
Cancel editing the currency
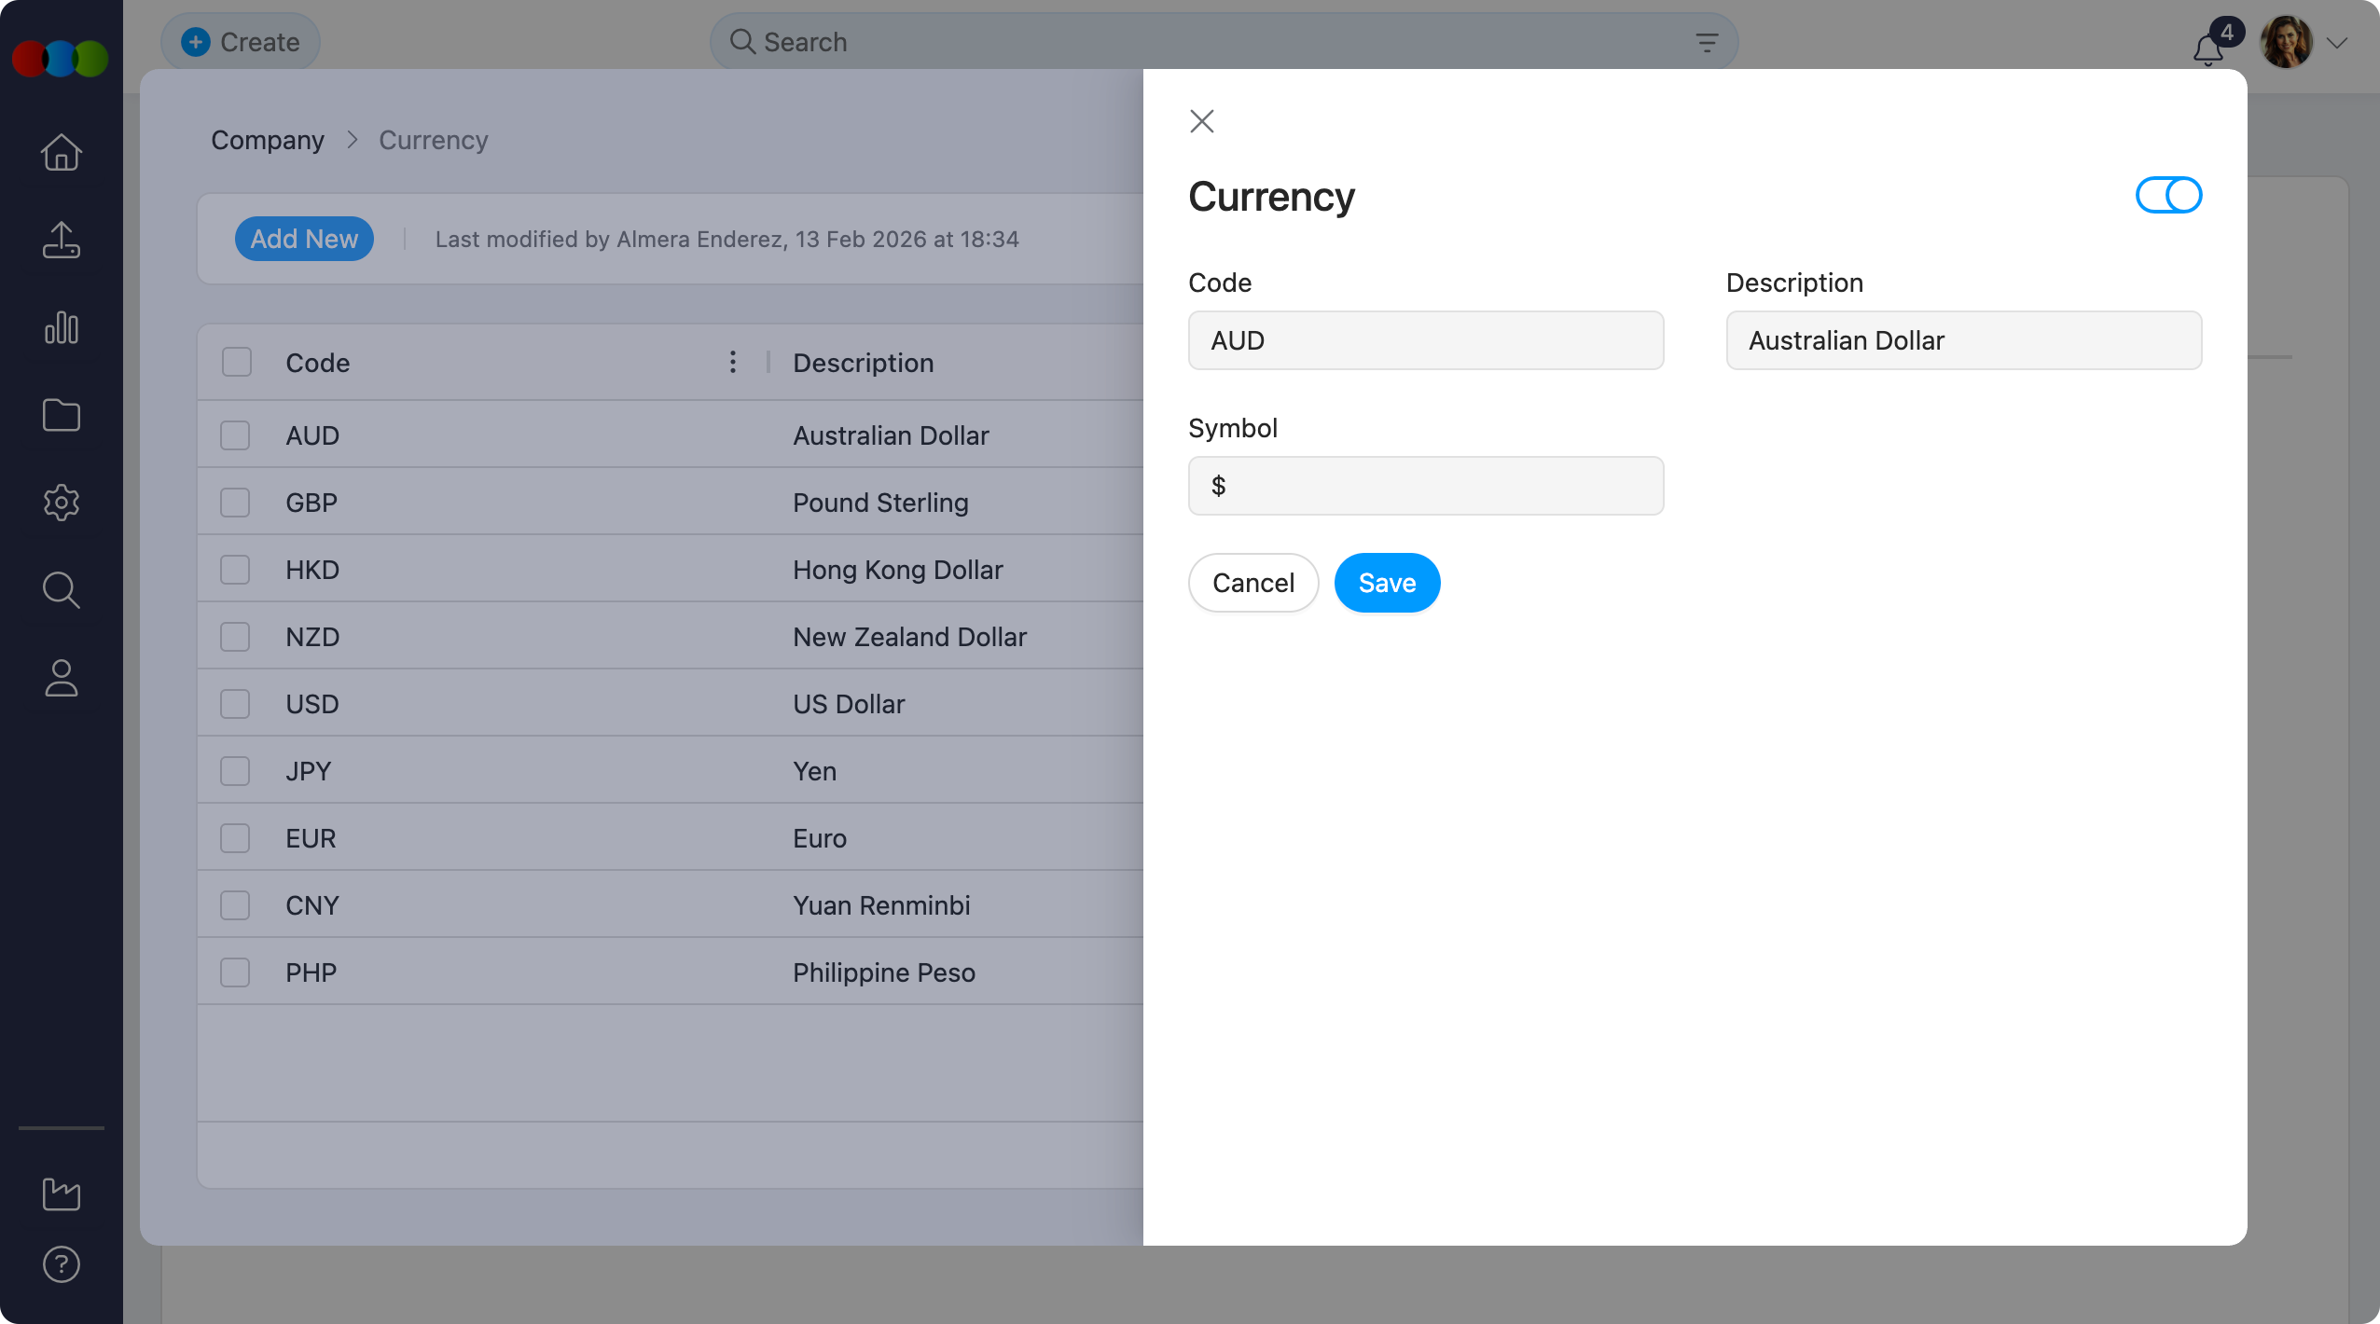pyautogui.click(x=1252, y=583)
